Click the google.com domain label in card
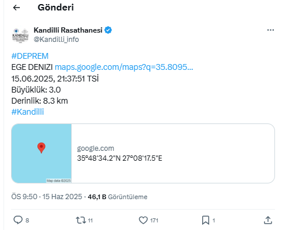This screenshot has height=230, width=282. tap(96, 148)
